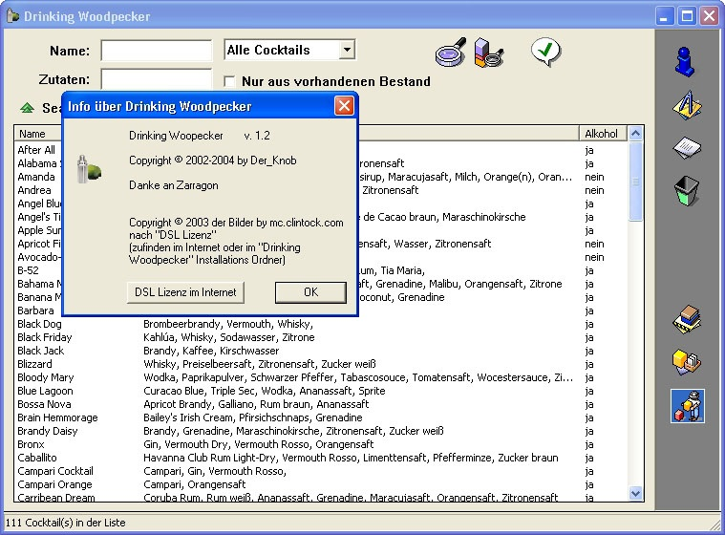Select the Blizzard cocktail row
This screenshot has height=535, width=725.
(x=321, y=364)
